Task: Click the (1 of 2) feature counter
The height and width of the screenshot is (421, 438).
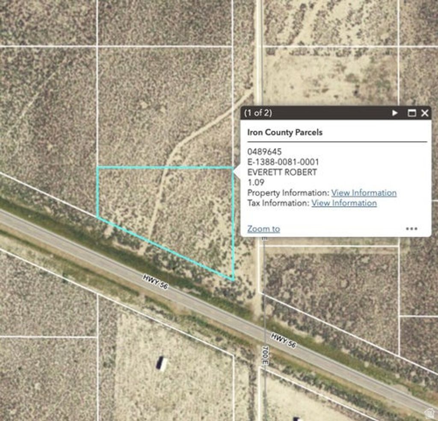Action: pyautogui.click(x=258, y=113)
